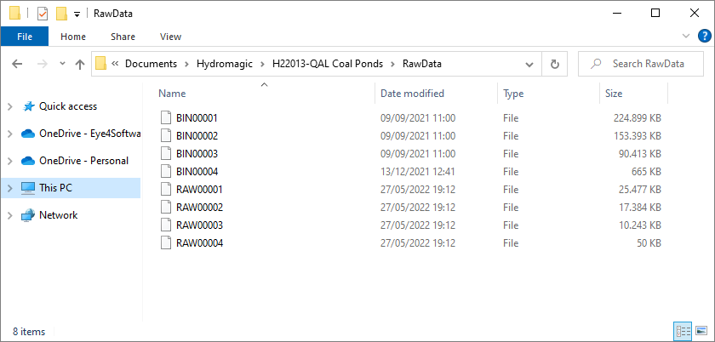This screenshot has width=715, height=342.
Task: Navigate to Hydromagic in the breadcrumb
Action: tap(225, 64)
